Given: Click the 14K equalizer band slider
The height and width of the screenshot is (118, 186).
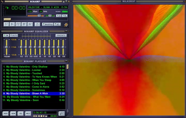Looking at the screenshot, I should [x=58, y=47].
